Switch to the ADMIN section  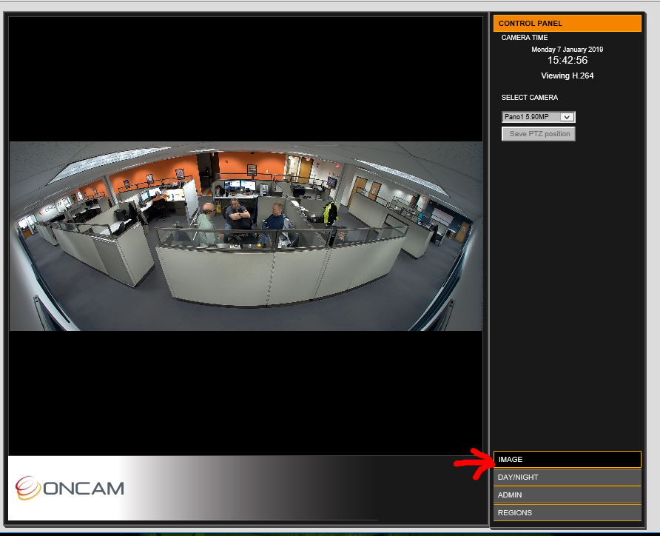(567, 495)
